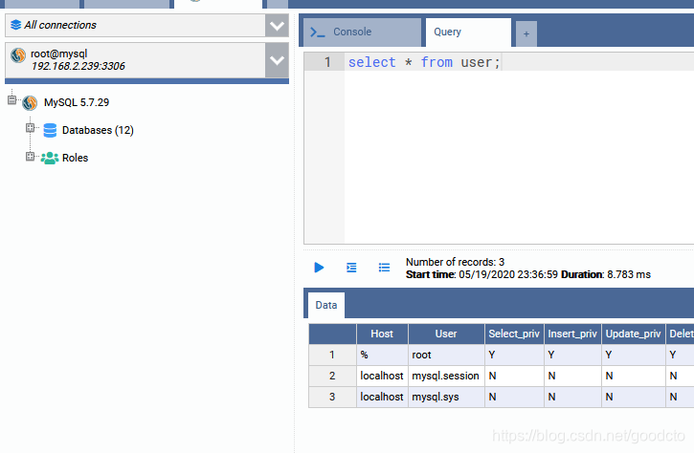
Task: Select the '%' host cell
Action: [x=382, y=355]
